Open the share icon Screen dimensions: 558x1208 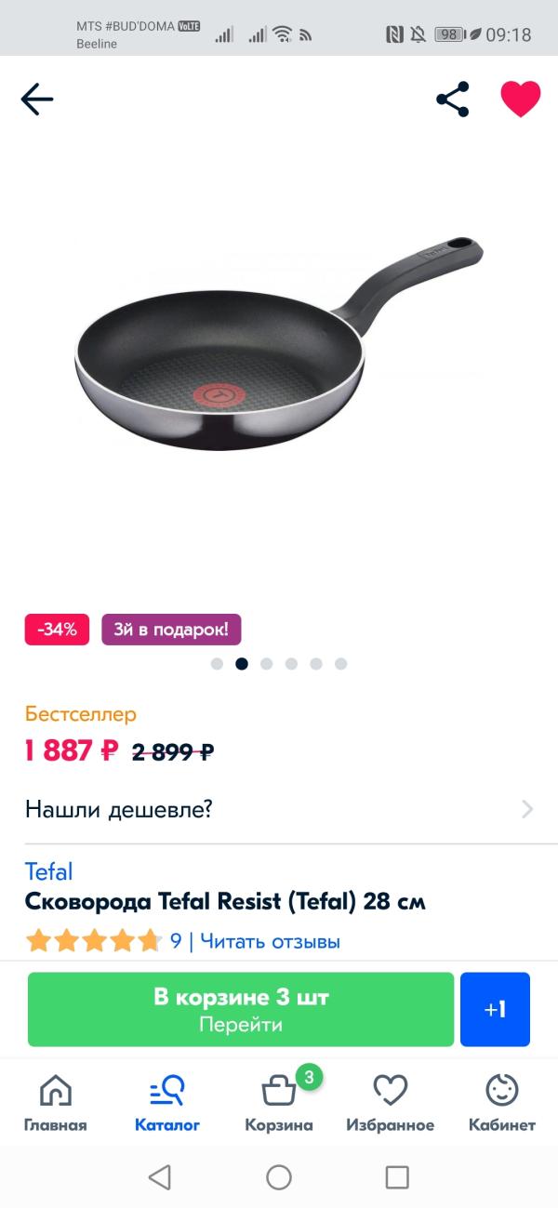coord(453,100)
